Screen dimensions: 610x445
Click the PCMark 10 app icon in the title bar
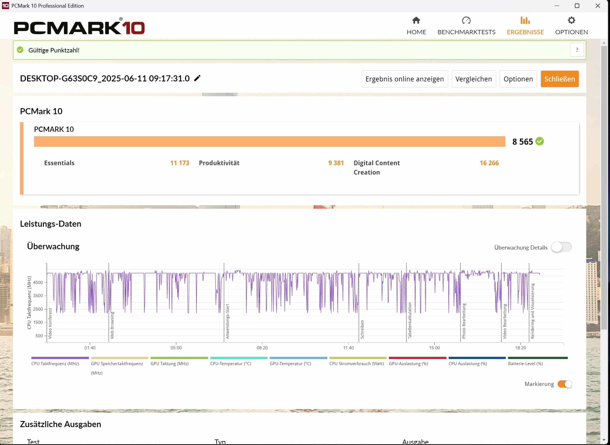coord(5,6)
